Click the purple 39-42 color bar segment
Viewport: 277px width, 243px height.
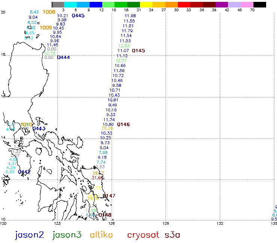tap(222, 4)
